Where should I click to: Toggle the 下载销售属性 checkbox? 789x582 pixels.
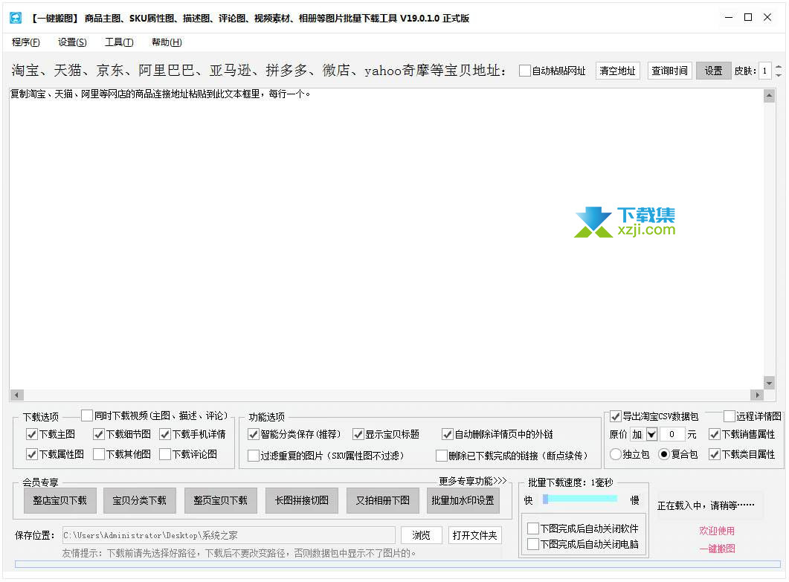coord(715,434)
